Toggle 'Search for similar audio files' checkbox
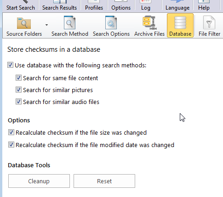The width and height of the screenshot is (223, 197). (x=18, y=102)
